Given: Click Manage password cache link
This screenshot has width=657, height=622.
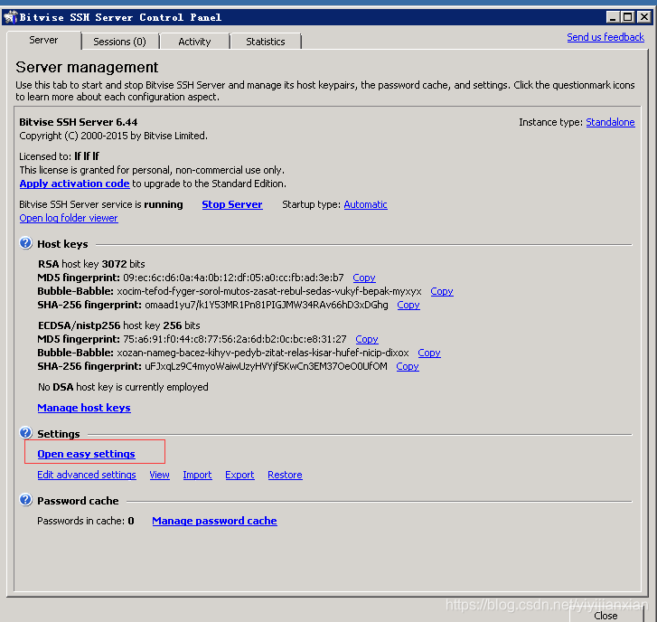Looking at the screenshot, I should (x=214, y=521).
